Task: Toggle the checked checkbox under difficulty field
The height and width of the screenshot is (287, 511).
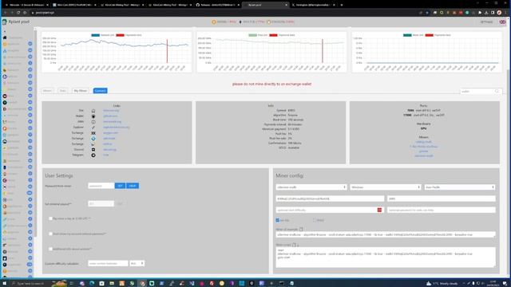Action: (278, 220)
